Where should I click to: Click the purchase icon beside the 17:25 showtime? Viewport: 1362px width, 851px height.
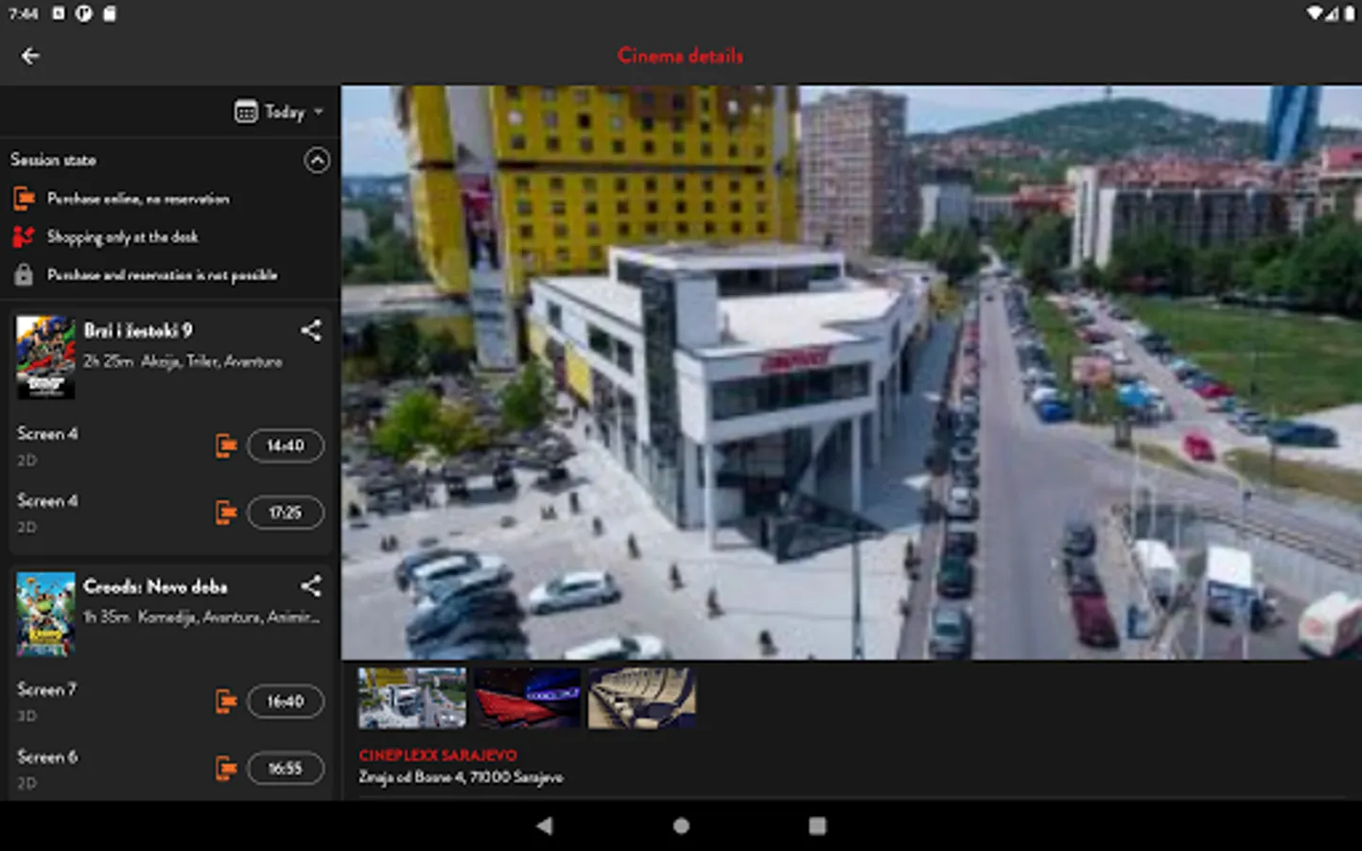[225, 512]
